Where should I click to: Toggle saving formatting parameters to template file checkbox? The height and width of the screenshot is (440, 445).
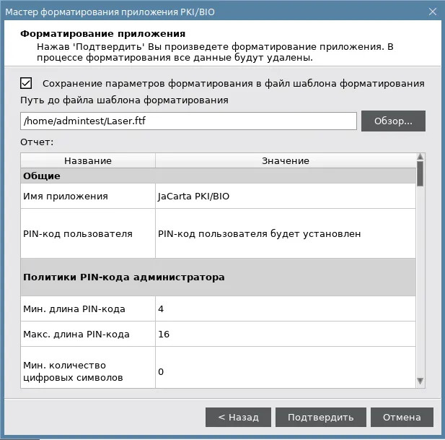(26, 83)
